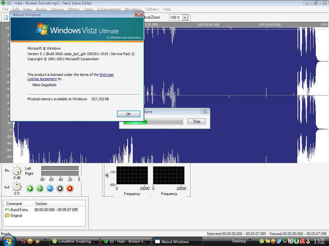This screenshot has width=329, height=246.
Task: Open the File menu
Action: [5, 9]
